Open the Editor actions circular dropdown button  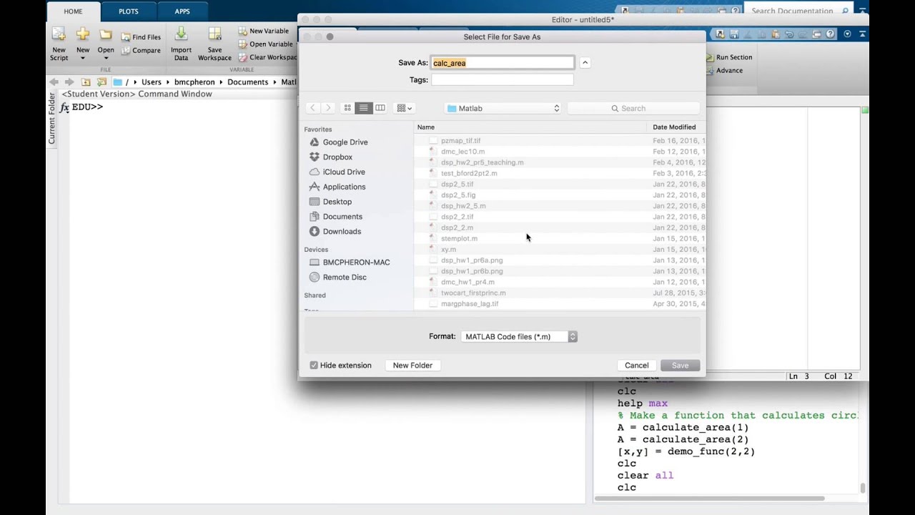pyautogui.click(x=848, y=34)
